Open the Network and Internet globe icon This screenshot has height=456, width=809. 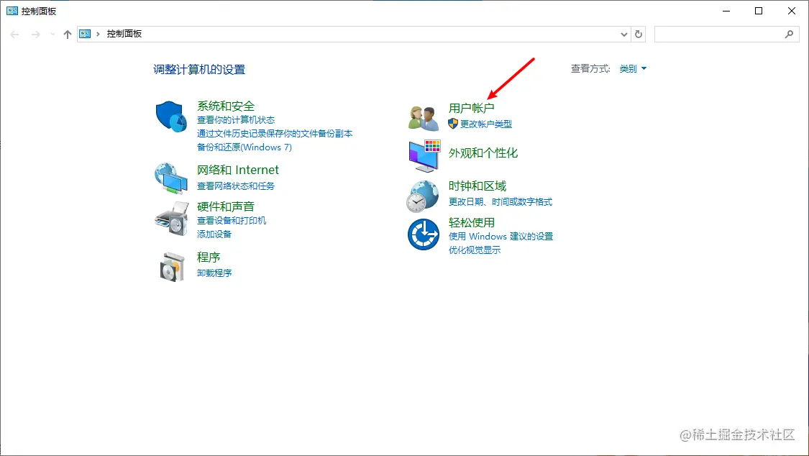click(x=170, y=178)
